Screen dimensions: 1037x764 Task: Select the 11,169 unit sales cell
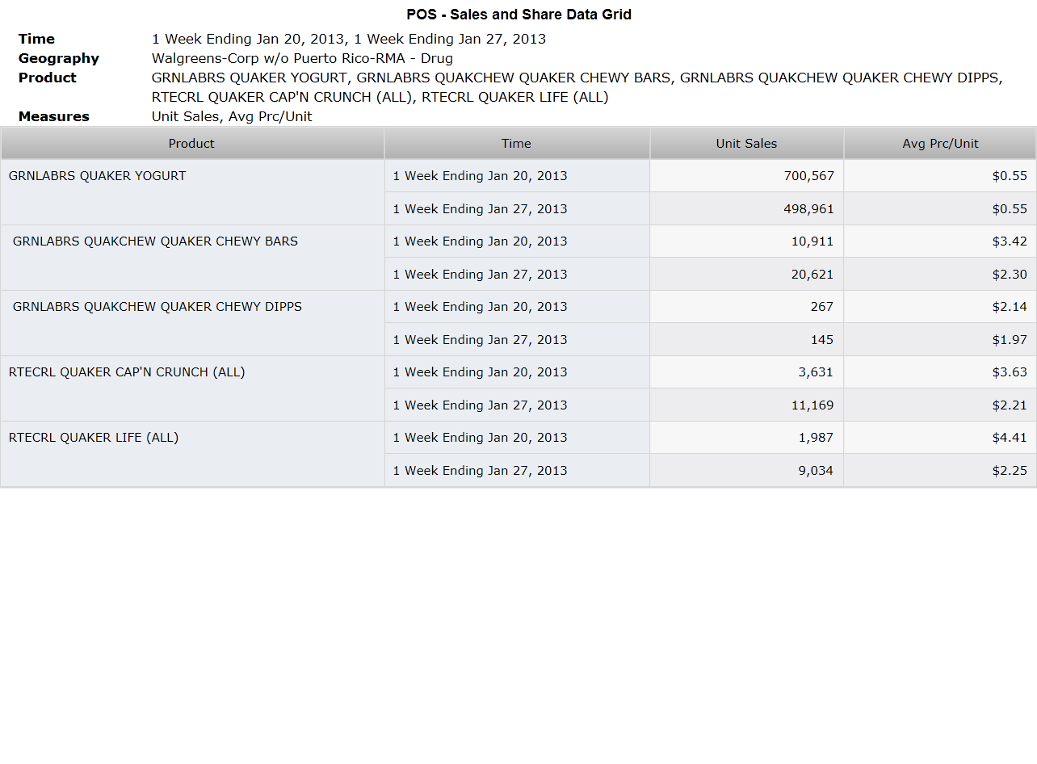(747, 405)
